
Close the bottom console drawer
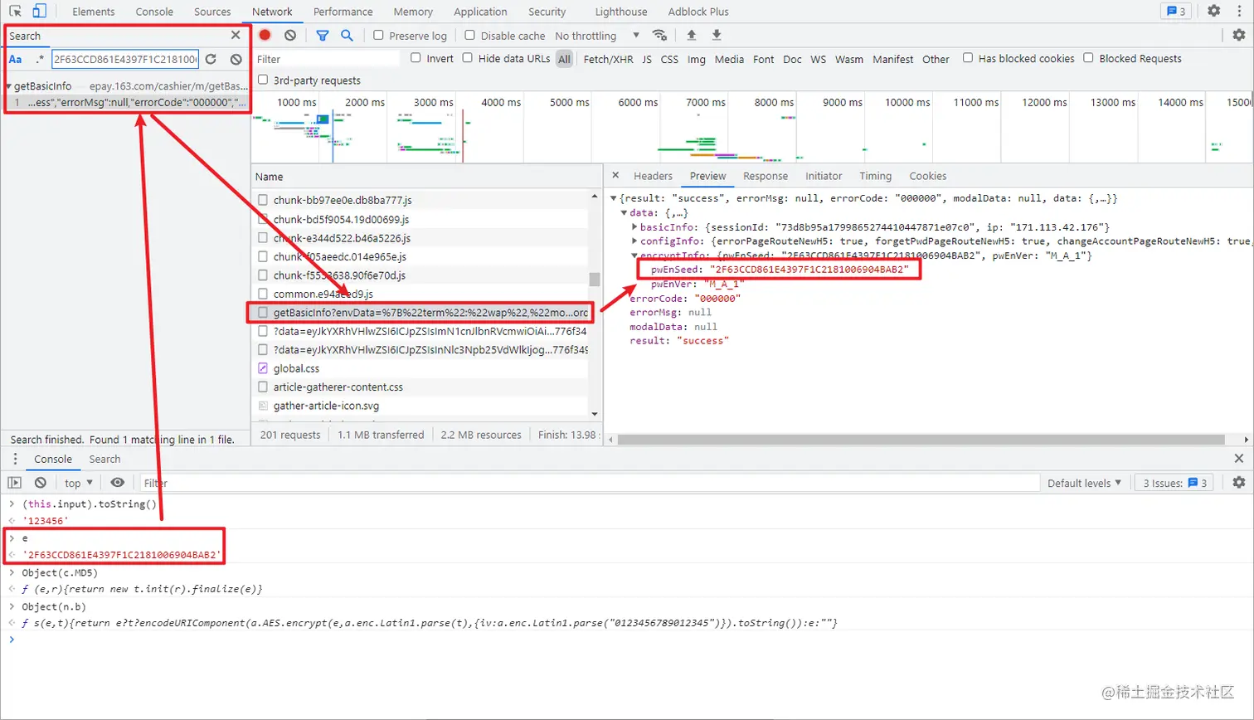[1239, 459]
